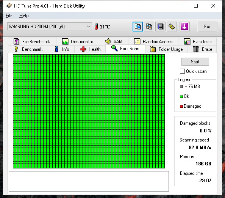Switch to the Extra tests tab
Screen dimensions: 225x198
[x=197, y=41]
